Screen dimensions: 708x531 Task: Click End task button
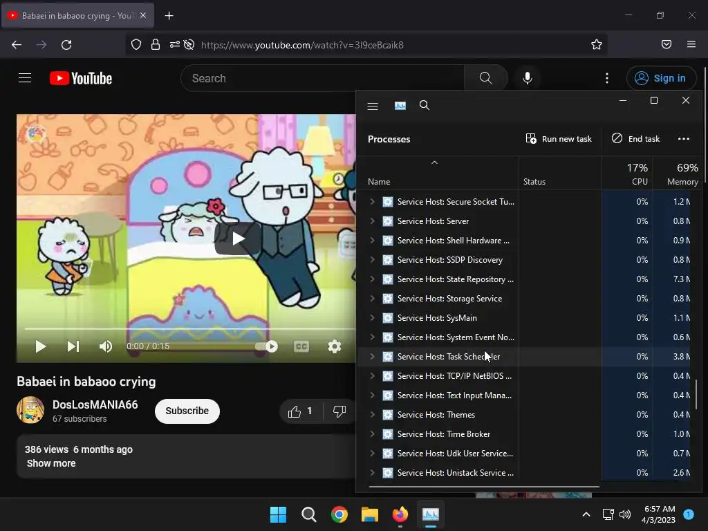tap(636, 138)
